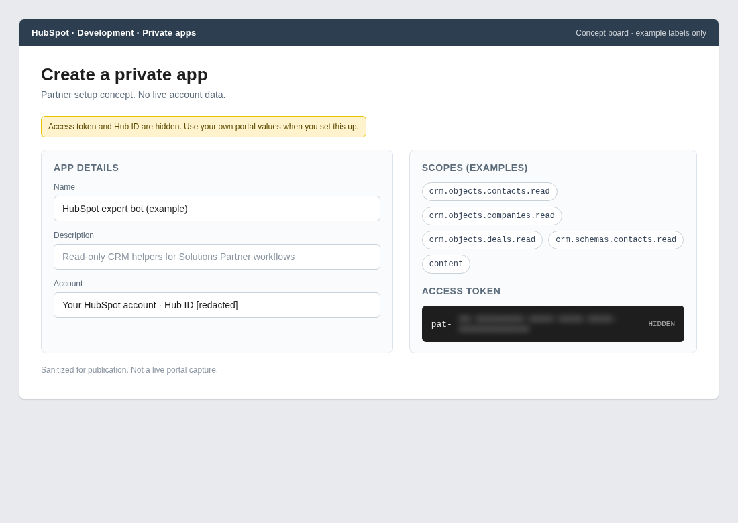Viewport: 738px width, 523px height.
Task: Click the crm.objects.contacts.read scope chip
Action: (x=490, y=191)
